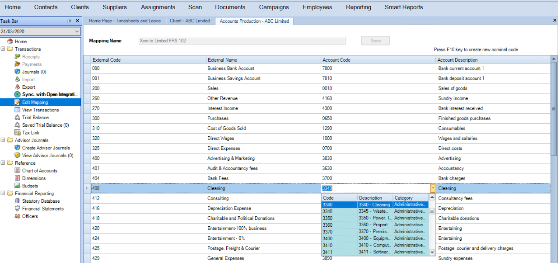This screenshot has height=263, width=558.
Task: Click the Trial Balance scales icon
Action: coord(18,118)
